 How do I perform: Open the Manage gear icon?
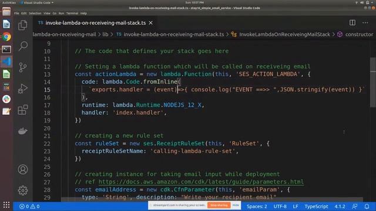(23, 190)
